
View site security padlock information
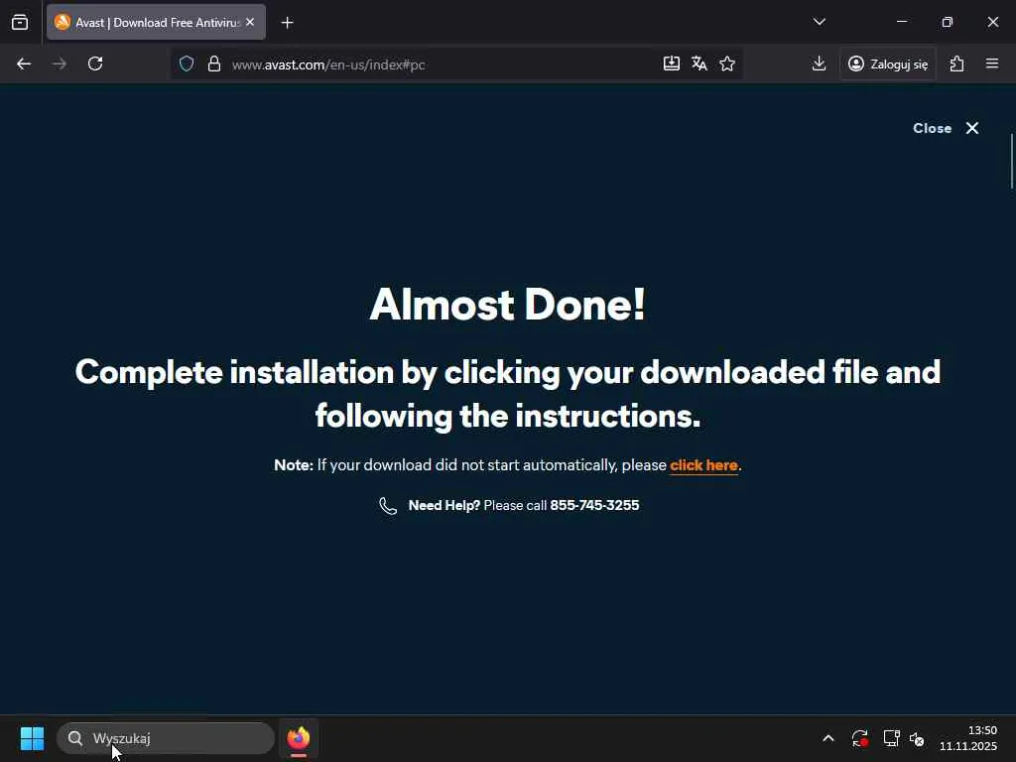click(214, 63)
